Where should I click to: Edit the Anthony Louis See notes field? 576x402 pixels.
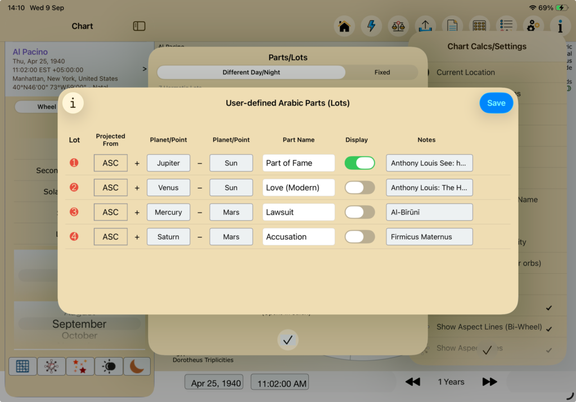pos(429,163)
